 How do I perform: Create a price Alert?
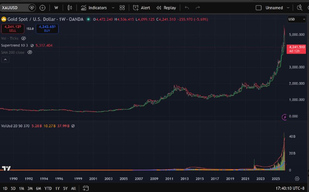click(x=141, y=8)
